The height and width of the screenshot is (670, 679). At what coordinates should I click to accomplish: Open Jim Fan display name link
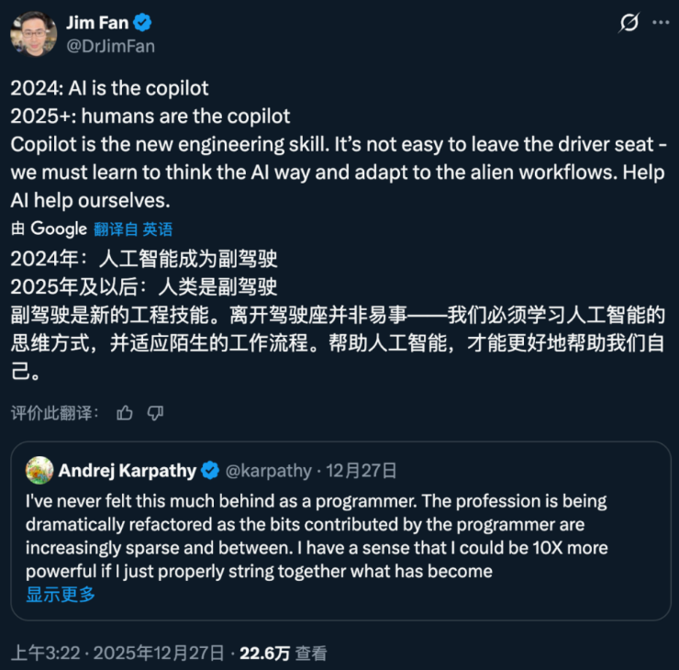[97, 23]
